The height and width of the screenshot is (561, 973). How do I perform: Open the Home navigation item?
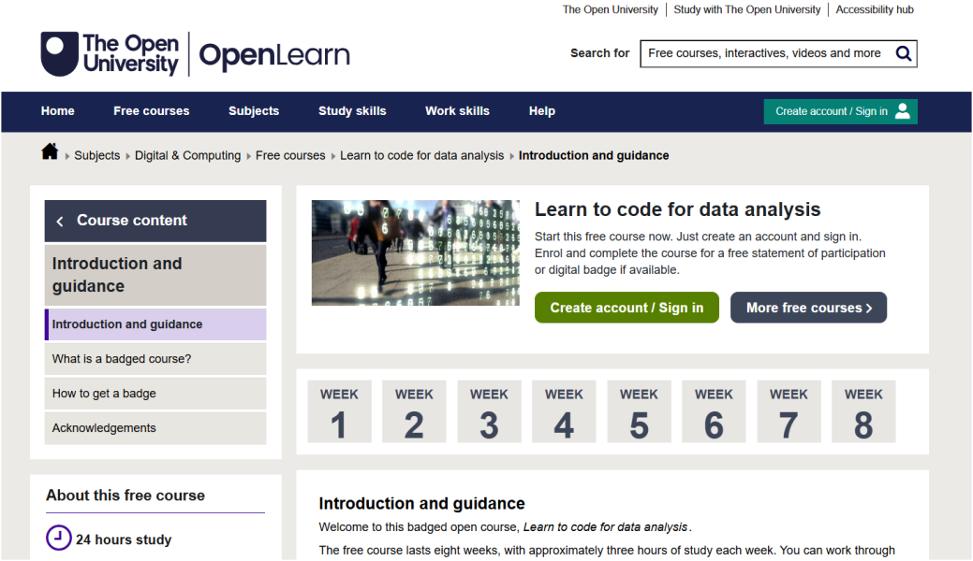58,111
